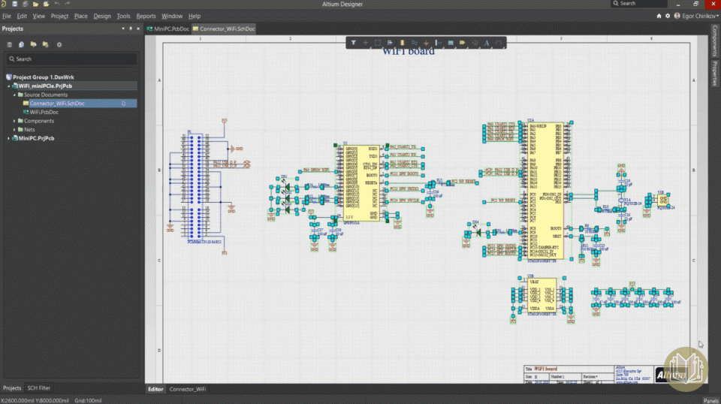Click the Place Port icon in active bar
Image resolution: width=721 pixels, height=404 pixels.
pyautogui.click(x=463, y=43)
